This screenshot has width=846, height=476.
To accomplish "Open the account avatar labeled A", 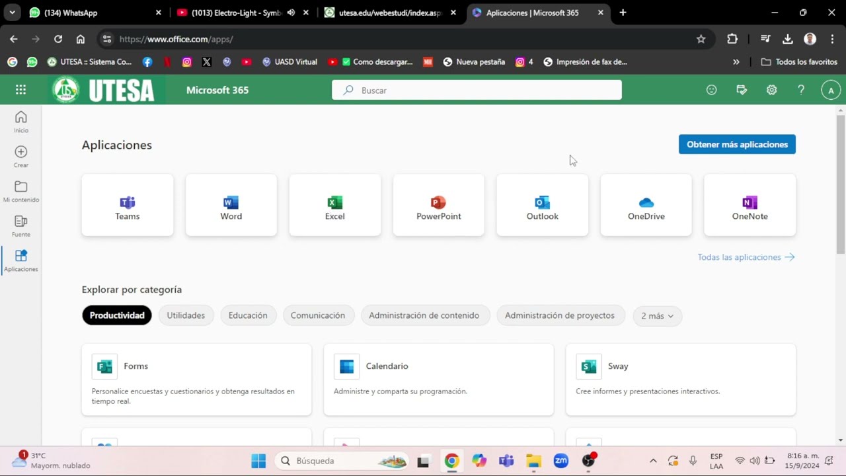I will pos(831,90).
